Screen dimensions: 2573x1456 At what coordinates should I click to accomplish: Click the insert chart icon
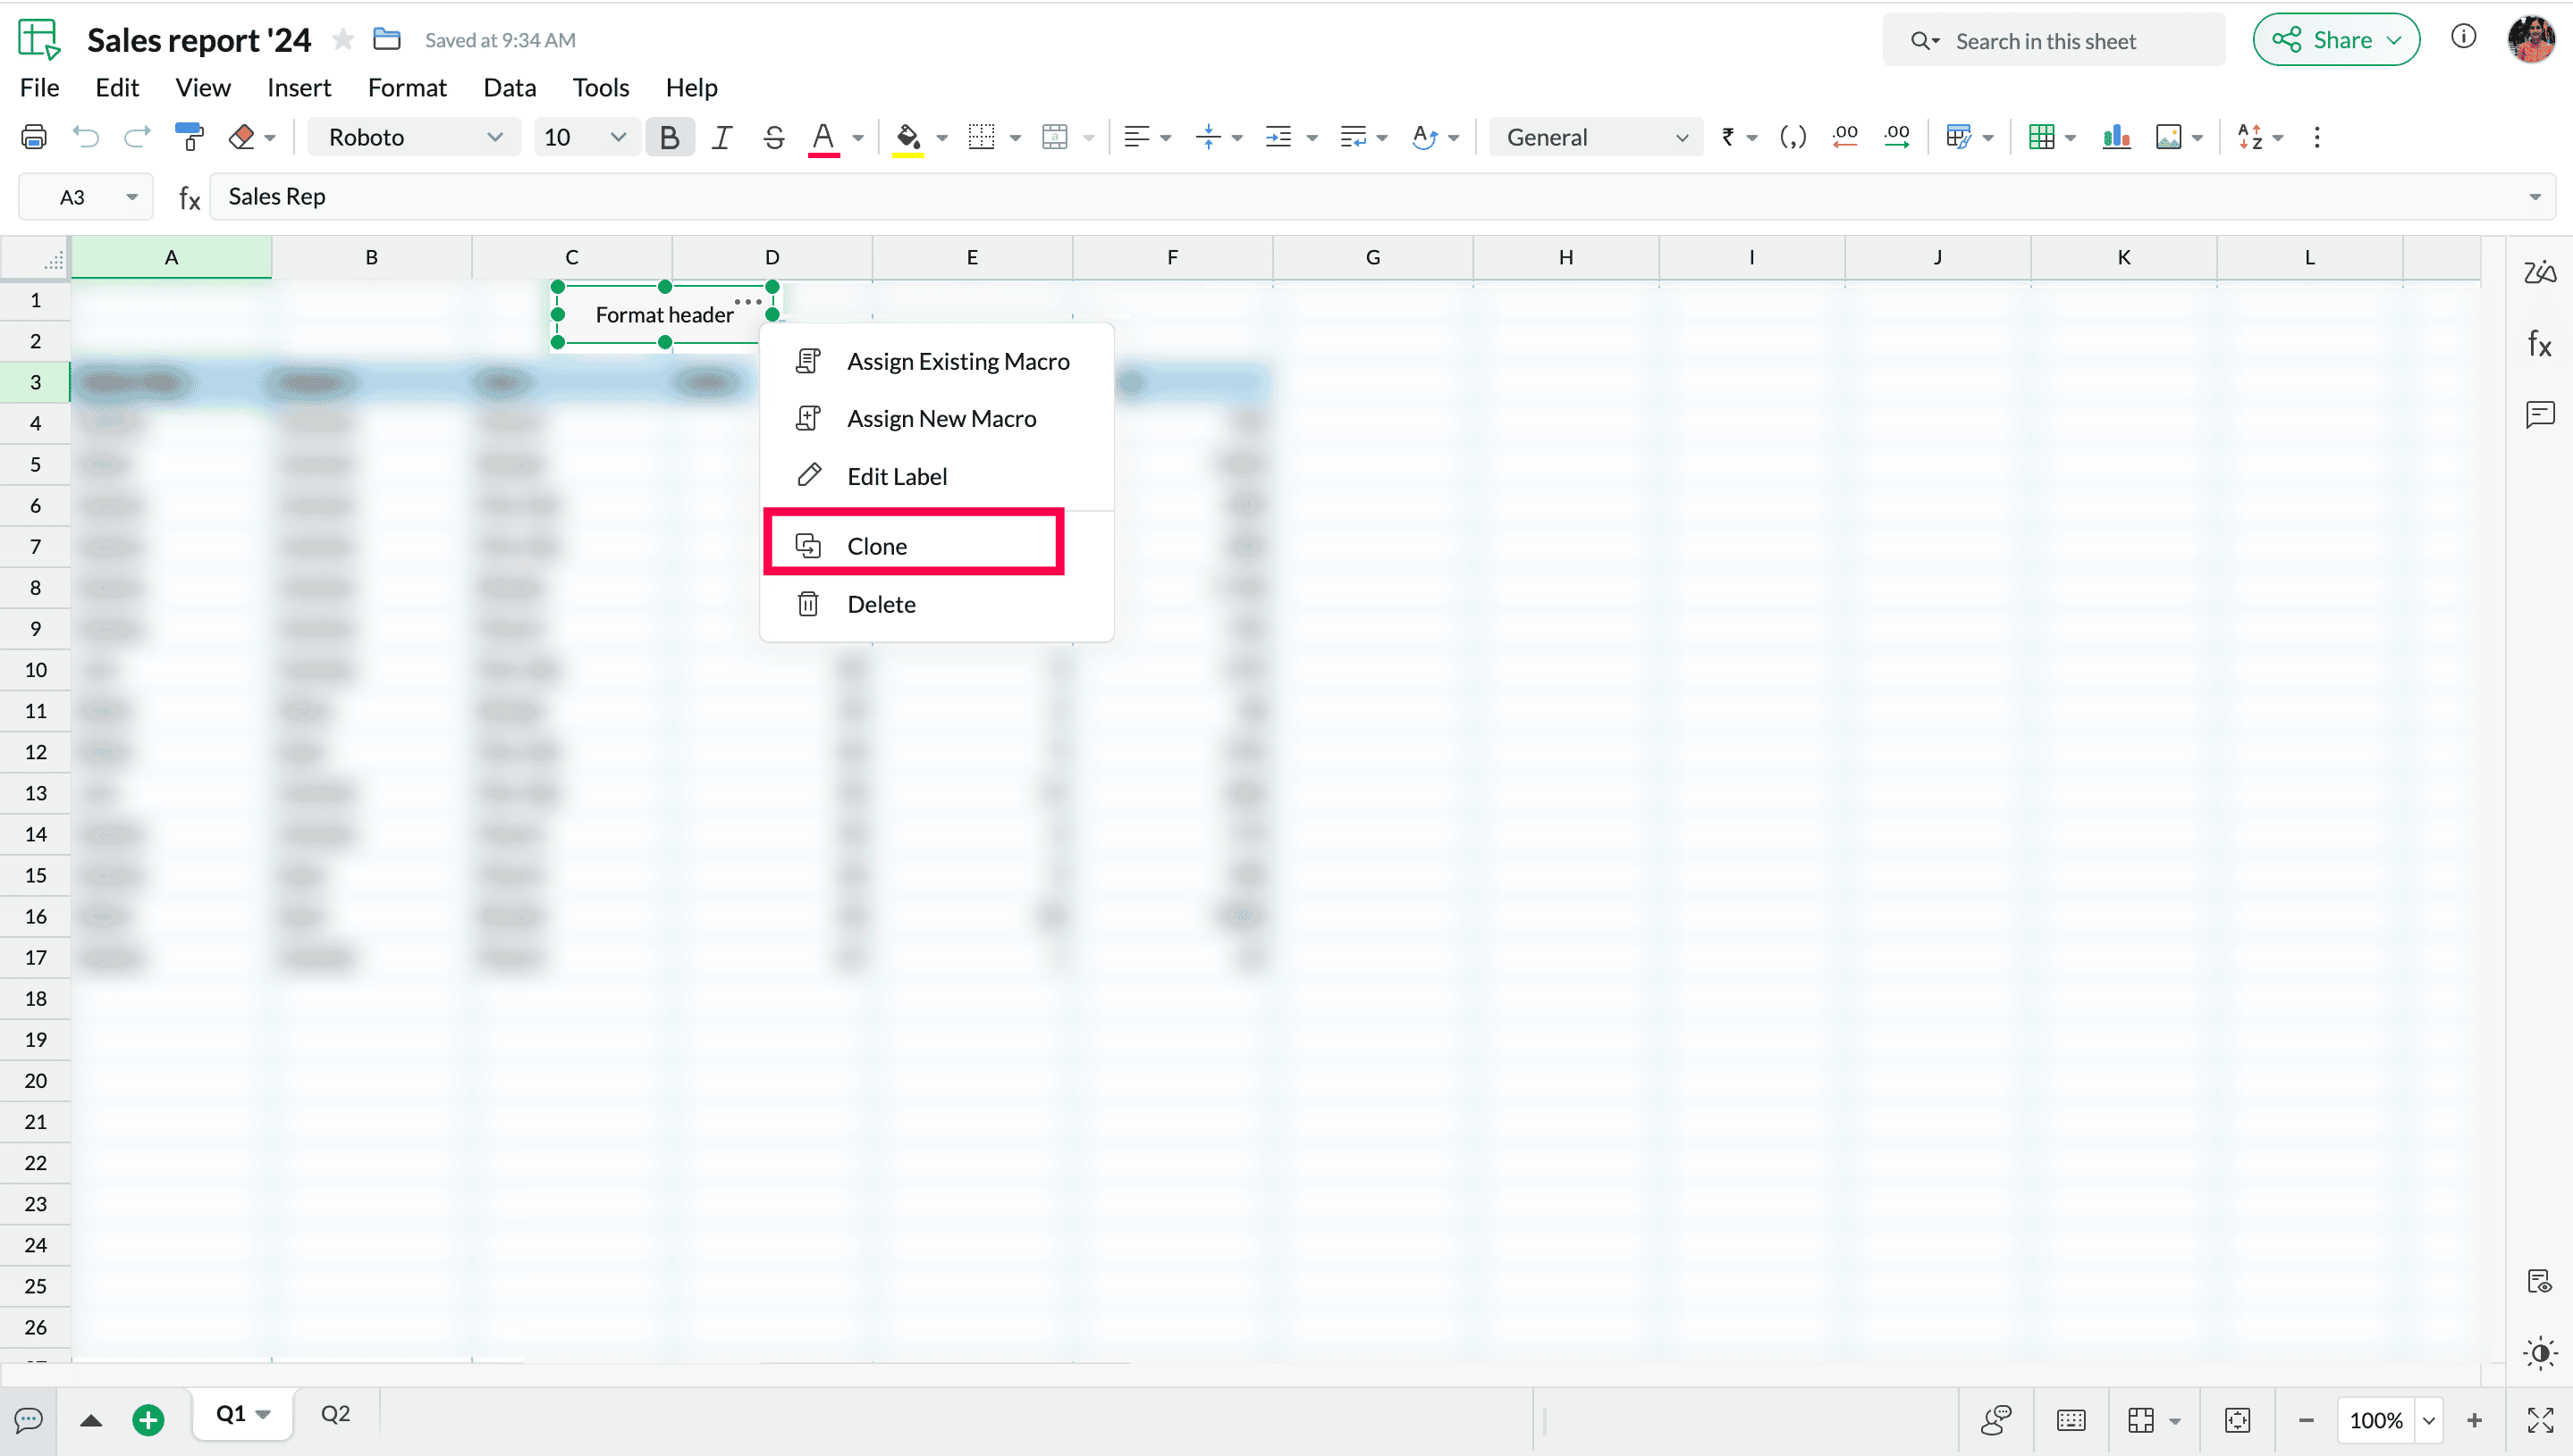click(2115, 137)
